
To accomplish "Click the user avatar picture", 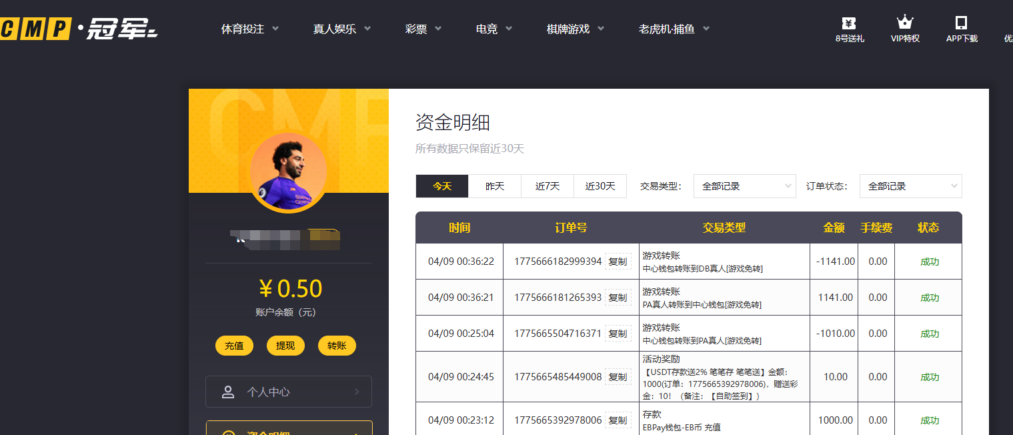I will pos(288,171).
